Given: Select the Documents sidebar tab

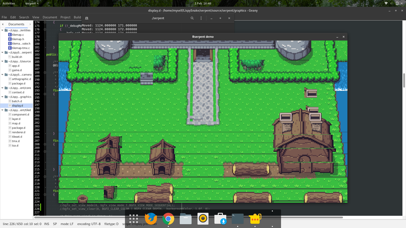Looking at the screenshot, I should (16, 24).
